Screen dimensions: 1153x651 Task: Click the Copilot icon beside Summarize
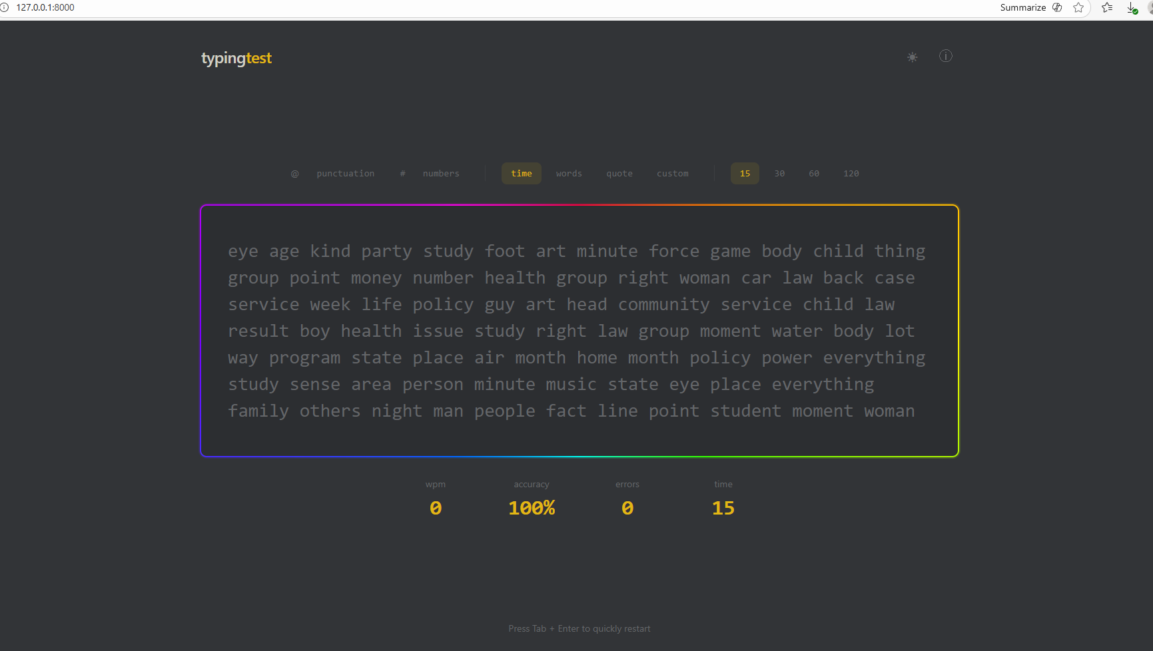click(x=1057, y=8)
